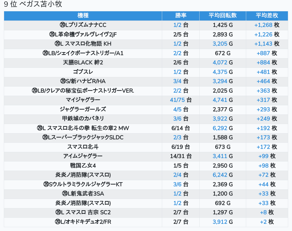
Task: Select the アイムジャグラー machine name
Action: click(83, 156)
